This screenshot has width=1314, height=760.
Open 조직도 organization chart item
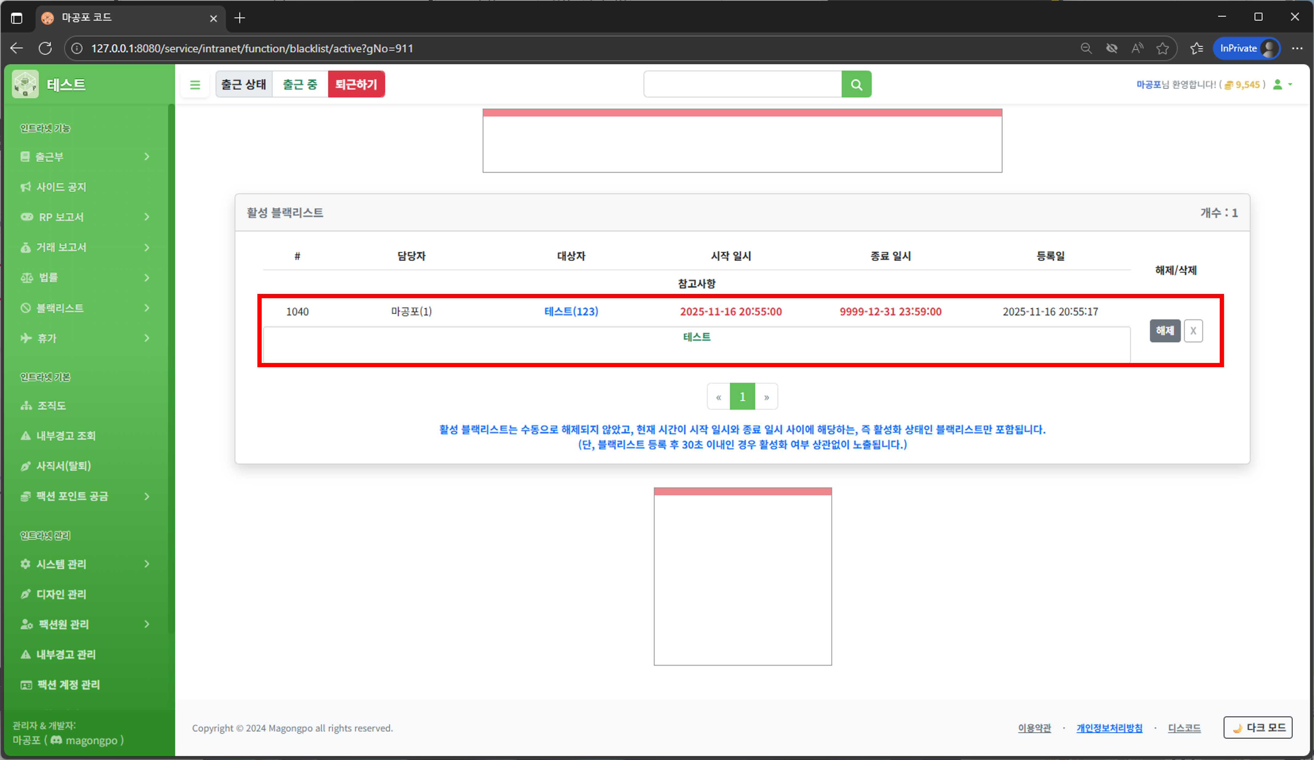51,406
